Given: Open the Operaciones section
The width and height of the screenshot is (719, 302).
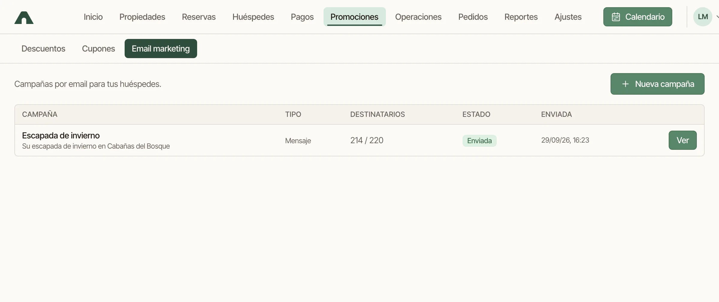Looking at the screenshot, I should 418,17.
